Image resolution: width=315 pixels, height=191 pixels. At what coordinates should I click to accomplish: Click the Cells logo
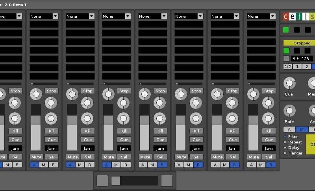tap(298, 17)
